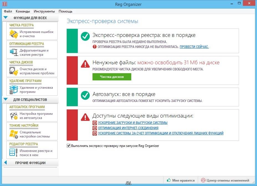Image resolution: width=257 pixels, height=186 pixels.
Task: Select УДАЛЕНИЕ ПРОГРАММ heading in sidebar
Action: click(25, 81)
